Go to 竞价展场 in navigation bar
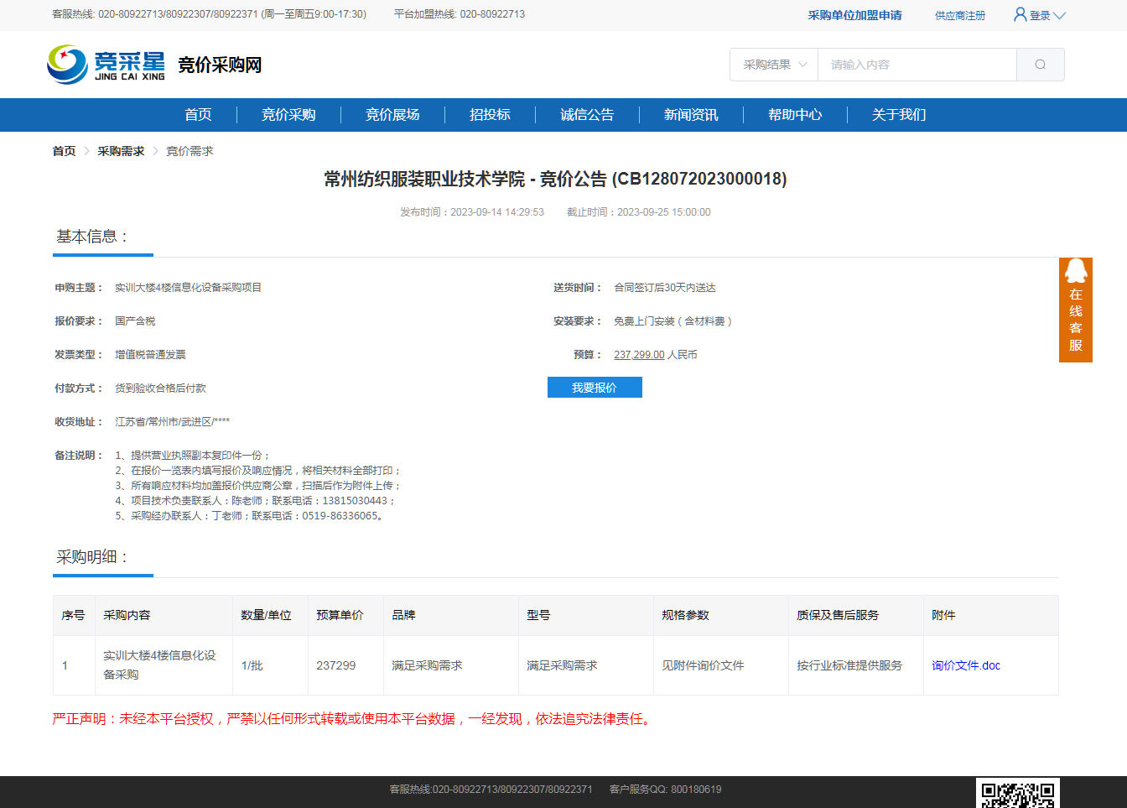The width and height of the screenshot is (1127, 808). 392,115
